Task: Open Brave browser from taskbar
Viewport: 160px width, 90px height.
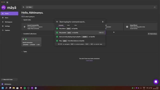Action: [x=21, y=88]
